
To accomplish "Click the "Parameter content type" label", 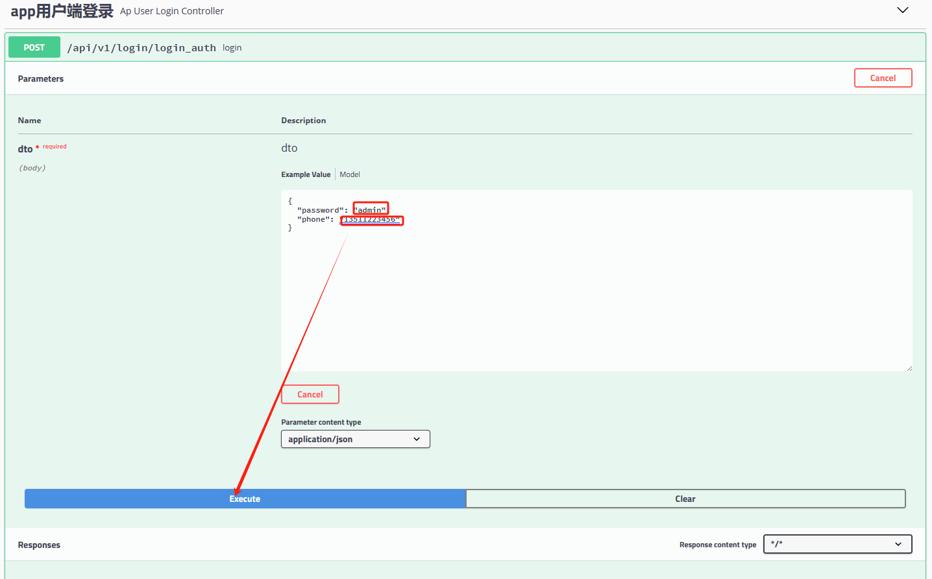I will pyautogui.click(x=321, y=422).
